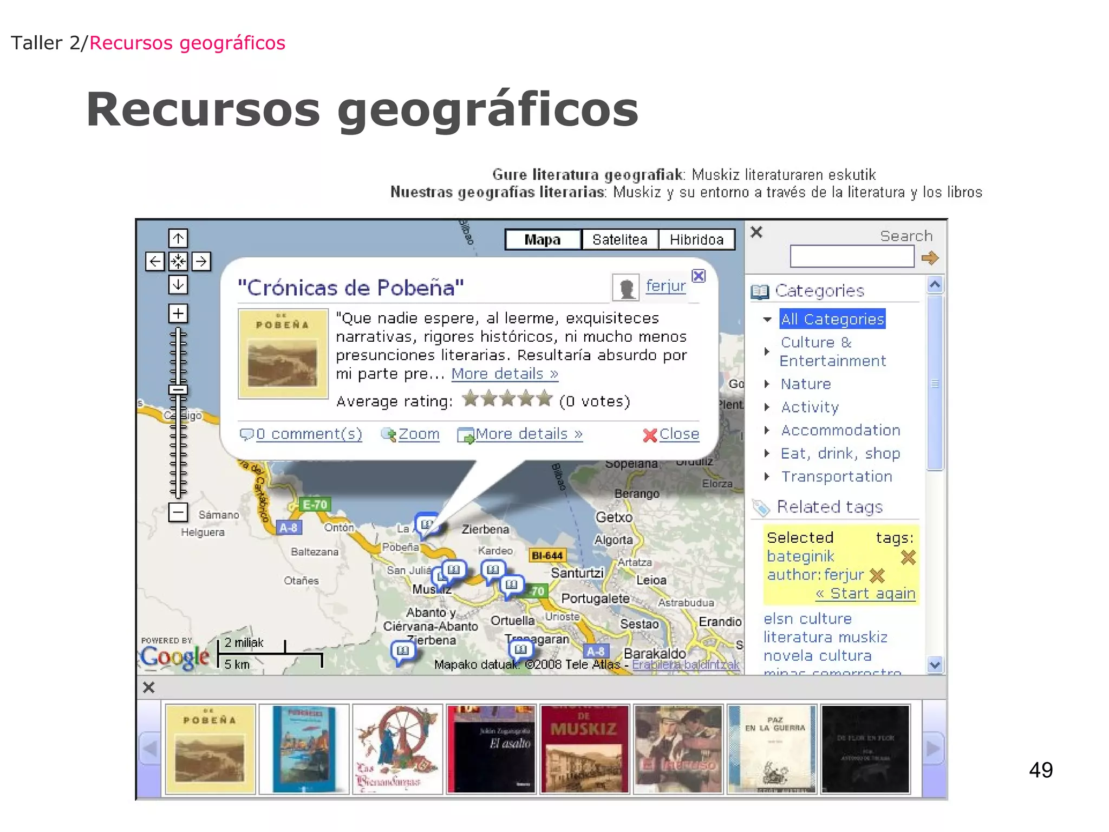Expand the Accommodation category
The height and width of the screenshot is (832, 1109).
point(766,431)
